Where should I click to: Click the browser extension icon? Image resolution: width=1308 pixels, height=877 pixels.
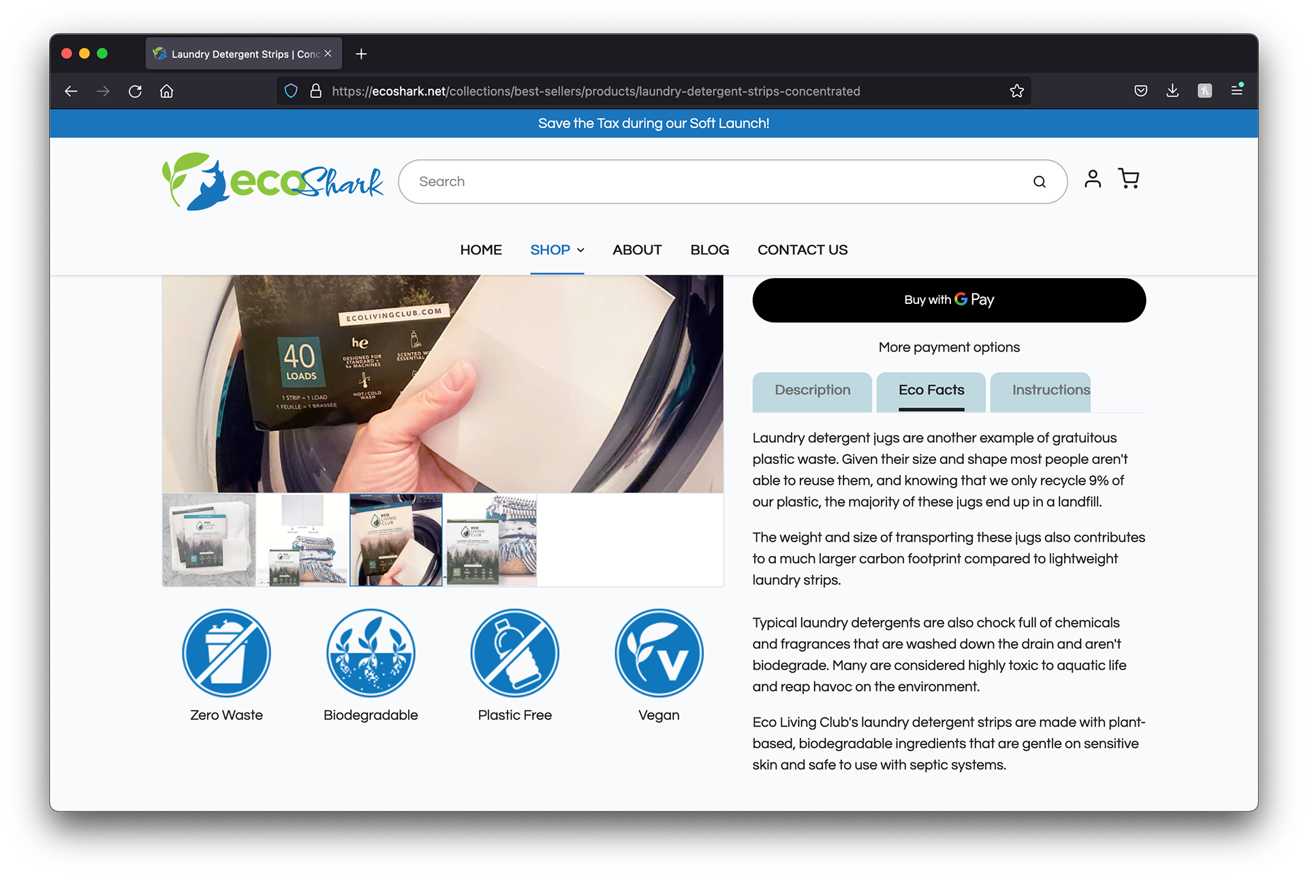(1204, 91)
